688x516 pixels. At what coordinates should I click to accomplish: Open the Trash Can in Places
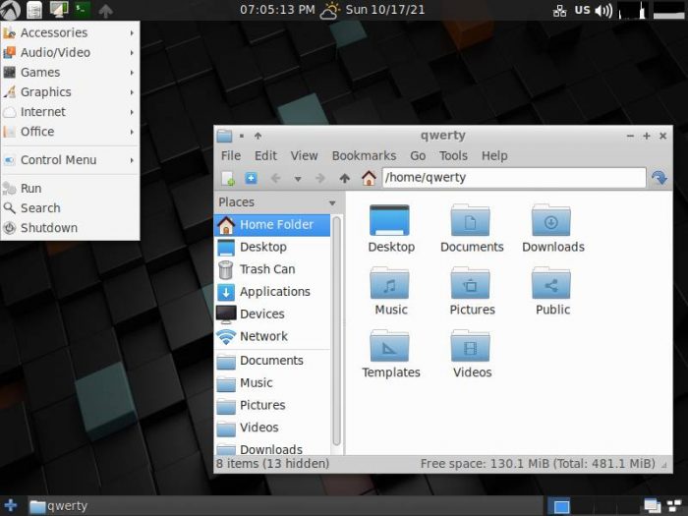coord(266,269)
